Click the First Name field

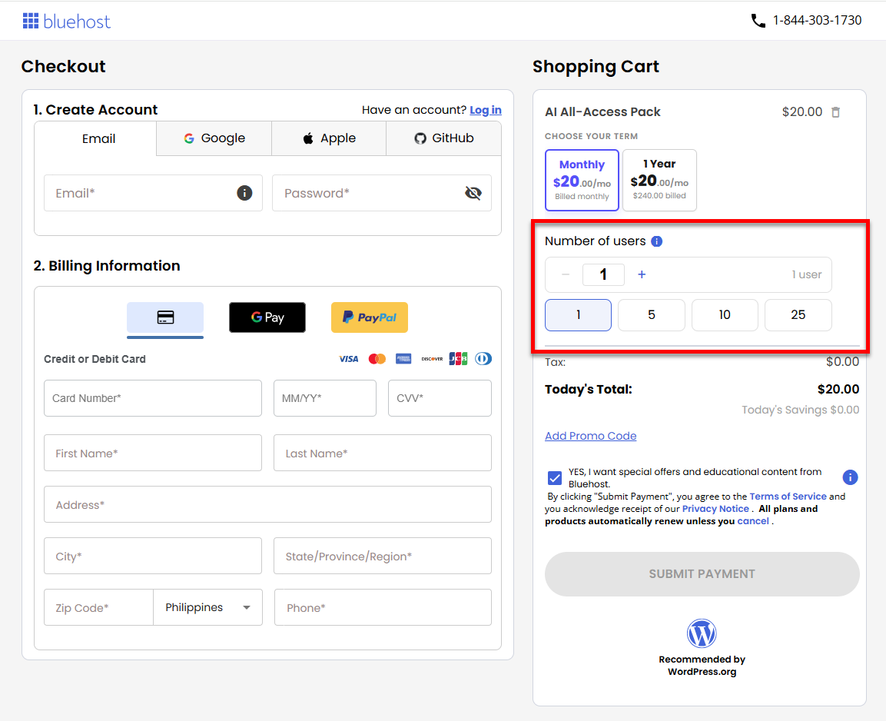(153, 454)
